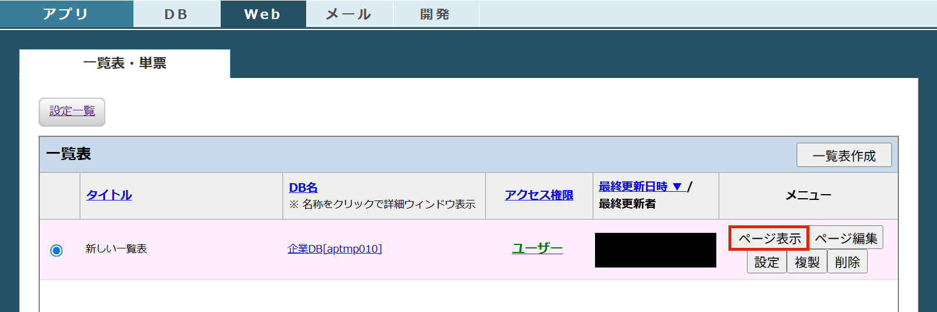
Task: Click the 最終更新者 label
Action: 627,204
